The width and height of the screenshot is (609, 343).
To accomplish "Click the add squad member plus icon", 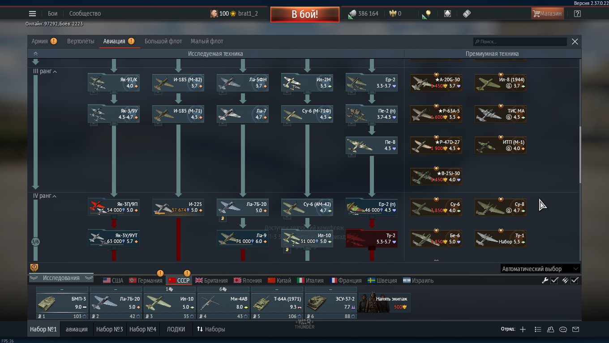I will [x=523, y=329].
